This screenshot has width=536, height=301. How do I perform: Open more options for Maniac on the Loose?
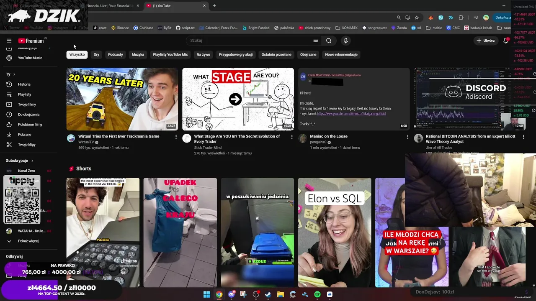click(x=407, y=137)
